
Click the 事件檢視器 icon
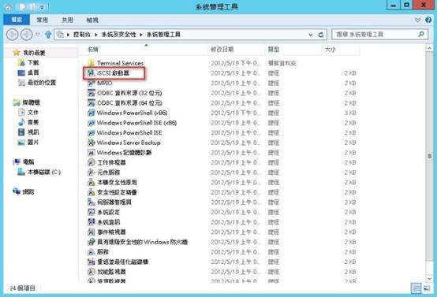pyautogui.click(x=92, y=232)
